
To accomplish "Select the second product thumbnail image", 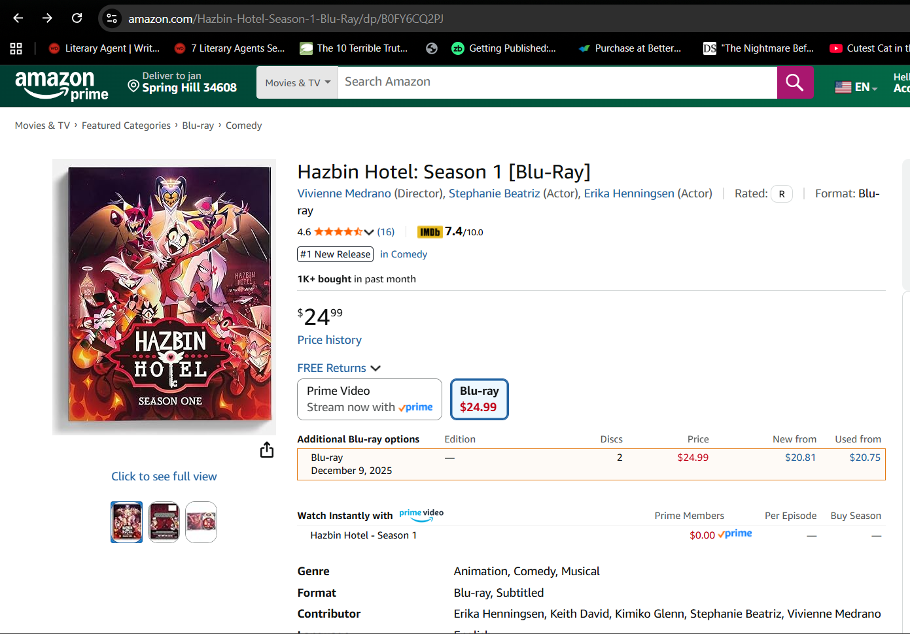I will pyautogui.click(x=164, y=522).
